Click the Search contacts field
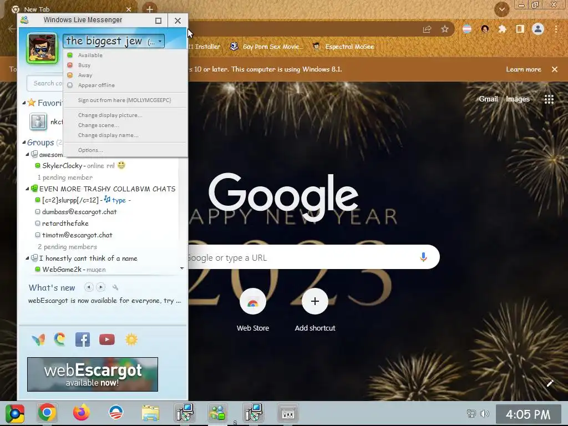The width and height of the screenshot is (568, 426). point(45,83)
